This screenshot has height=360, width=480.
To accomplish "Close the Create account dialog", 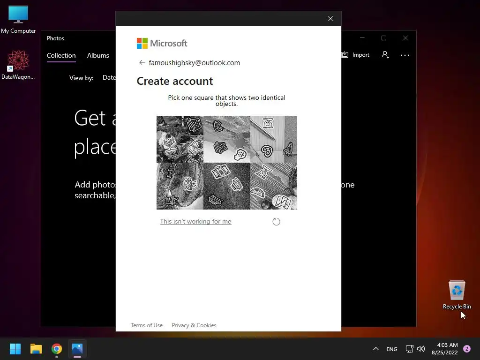I will pos(330,19).
